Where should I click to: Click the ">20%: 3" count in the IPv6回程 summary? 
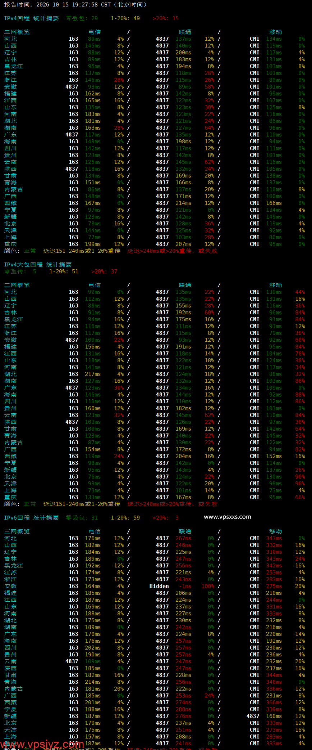[166, 518]
